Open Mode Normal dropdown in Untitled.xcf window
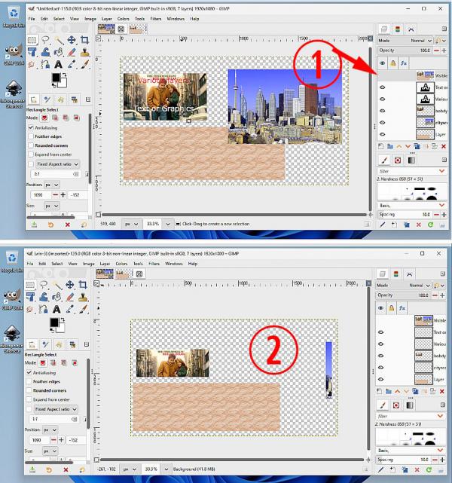Image resolution: width=452 pixels, height=483 pixels. 420,41
